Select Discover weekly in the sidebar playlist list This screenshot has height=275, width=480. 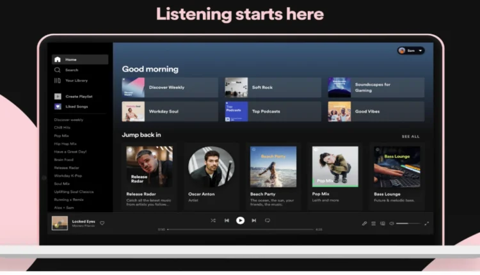click(x=68, y=120)
